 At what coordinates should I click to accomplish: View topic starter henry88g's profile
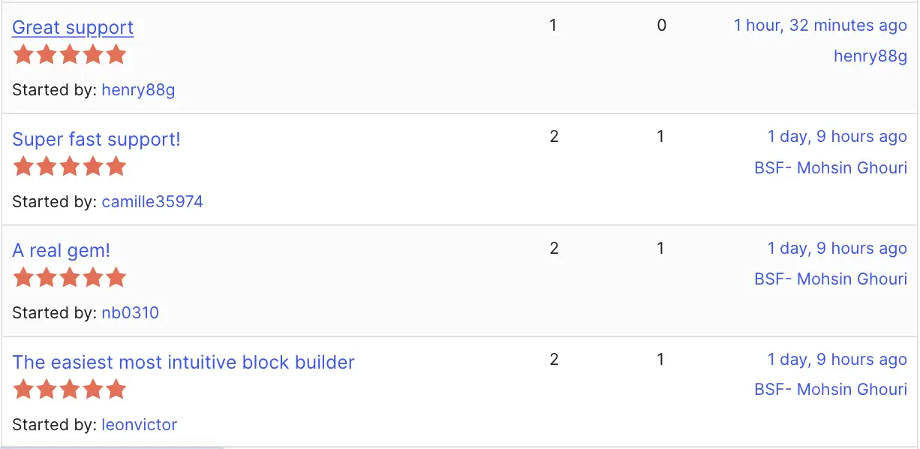pos(138,90)
